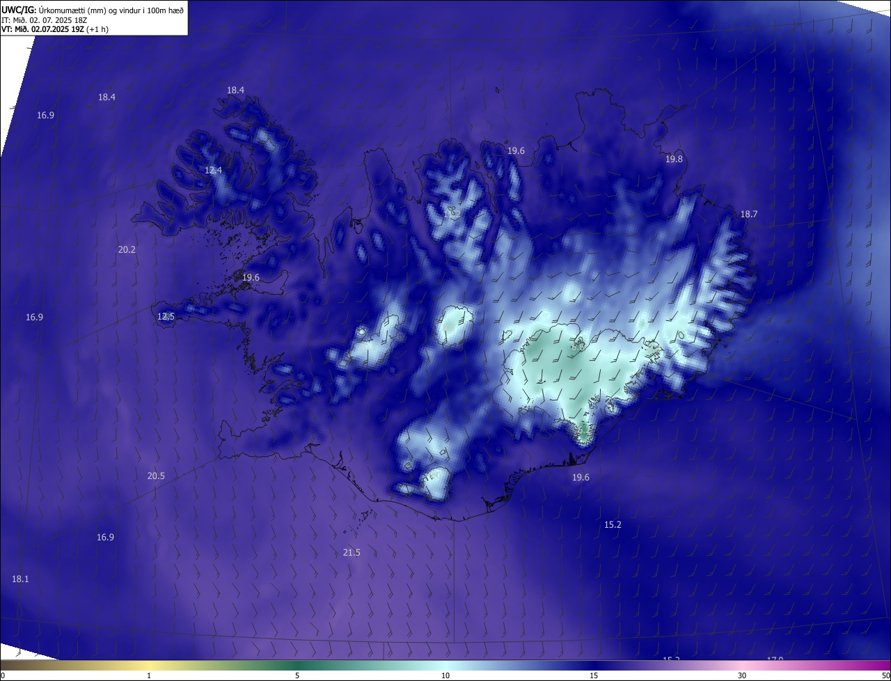
Task: Click the 21.5 value label
Action: tap(352, 553)
